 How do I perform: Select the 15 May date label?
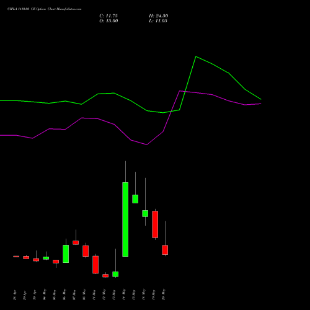(x=134, y=294)
